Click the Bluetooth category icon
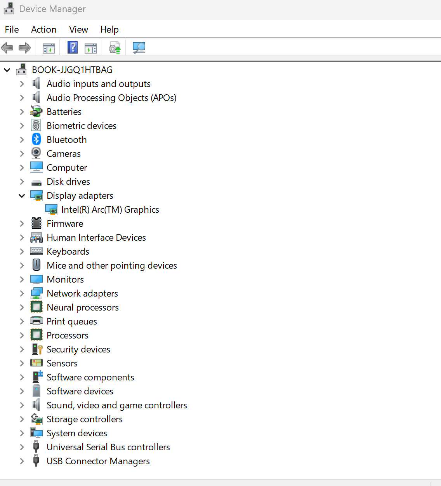 point(36,139)
